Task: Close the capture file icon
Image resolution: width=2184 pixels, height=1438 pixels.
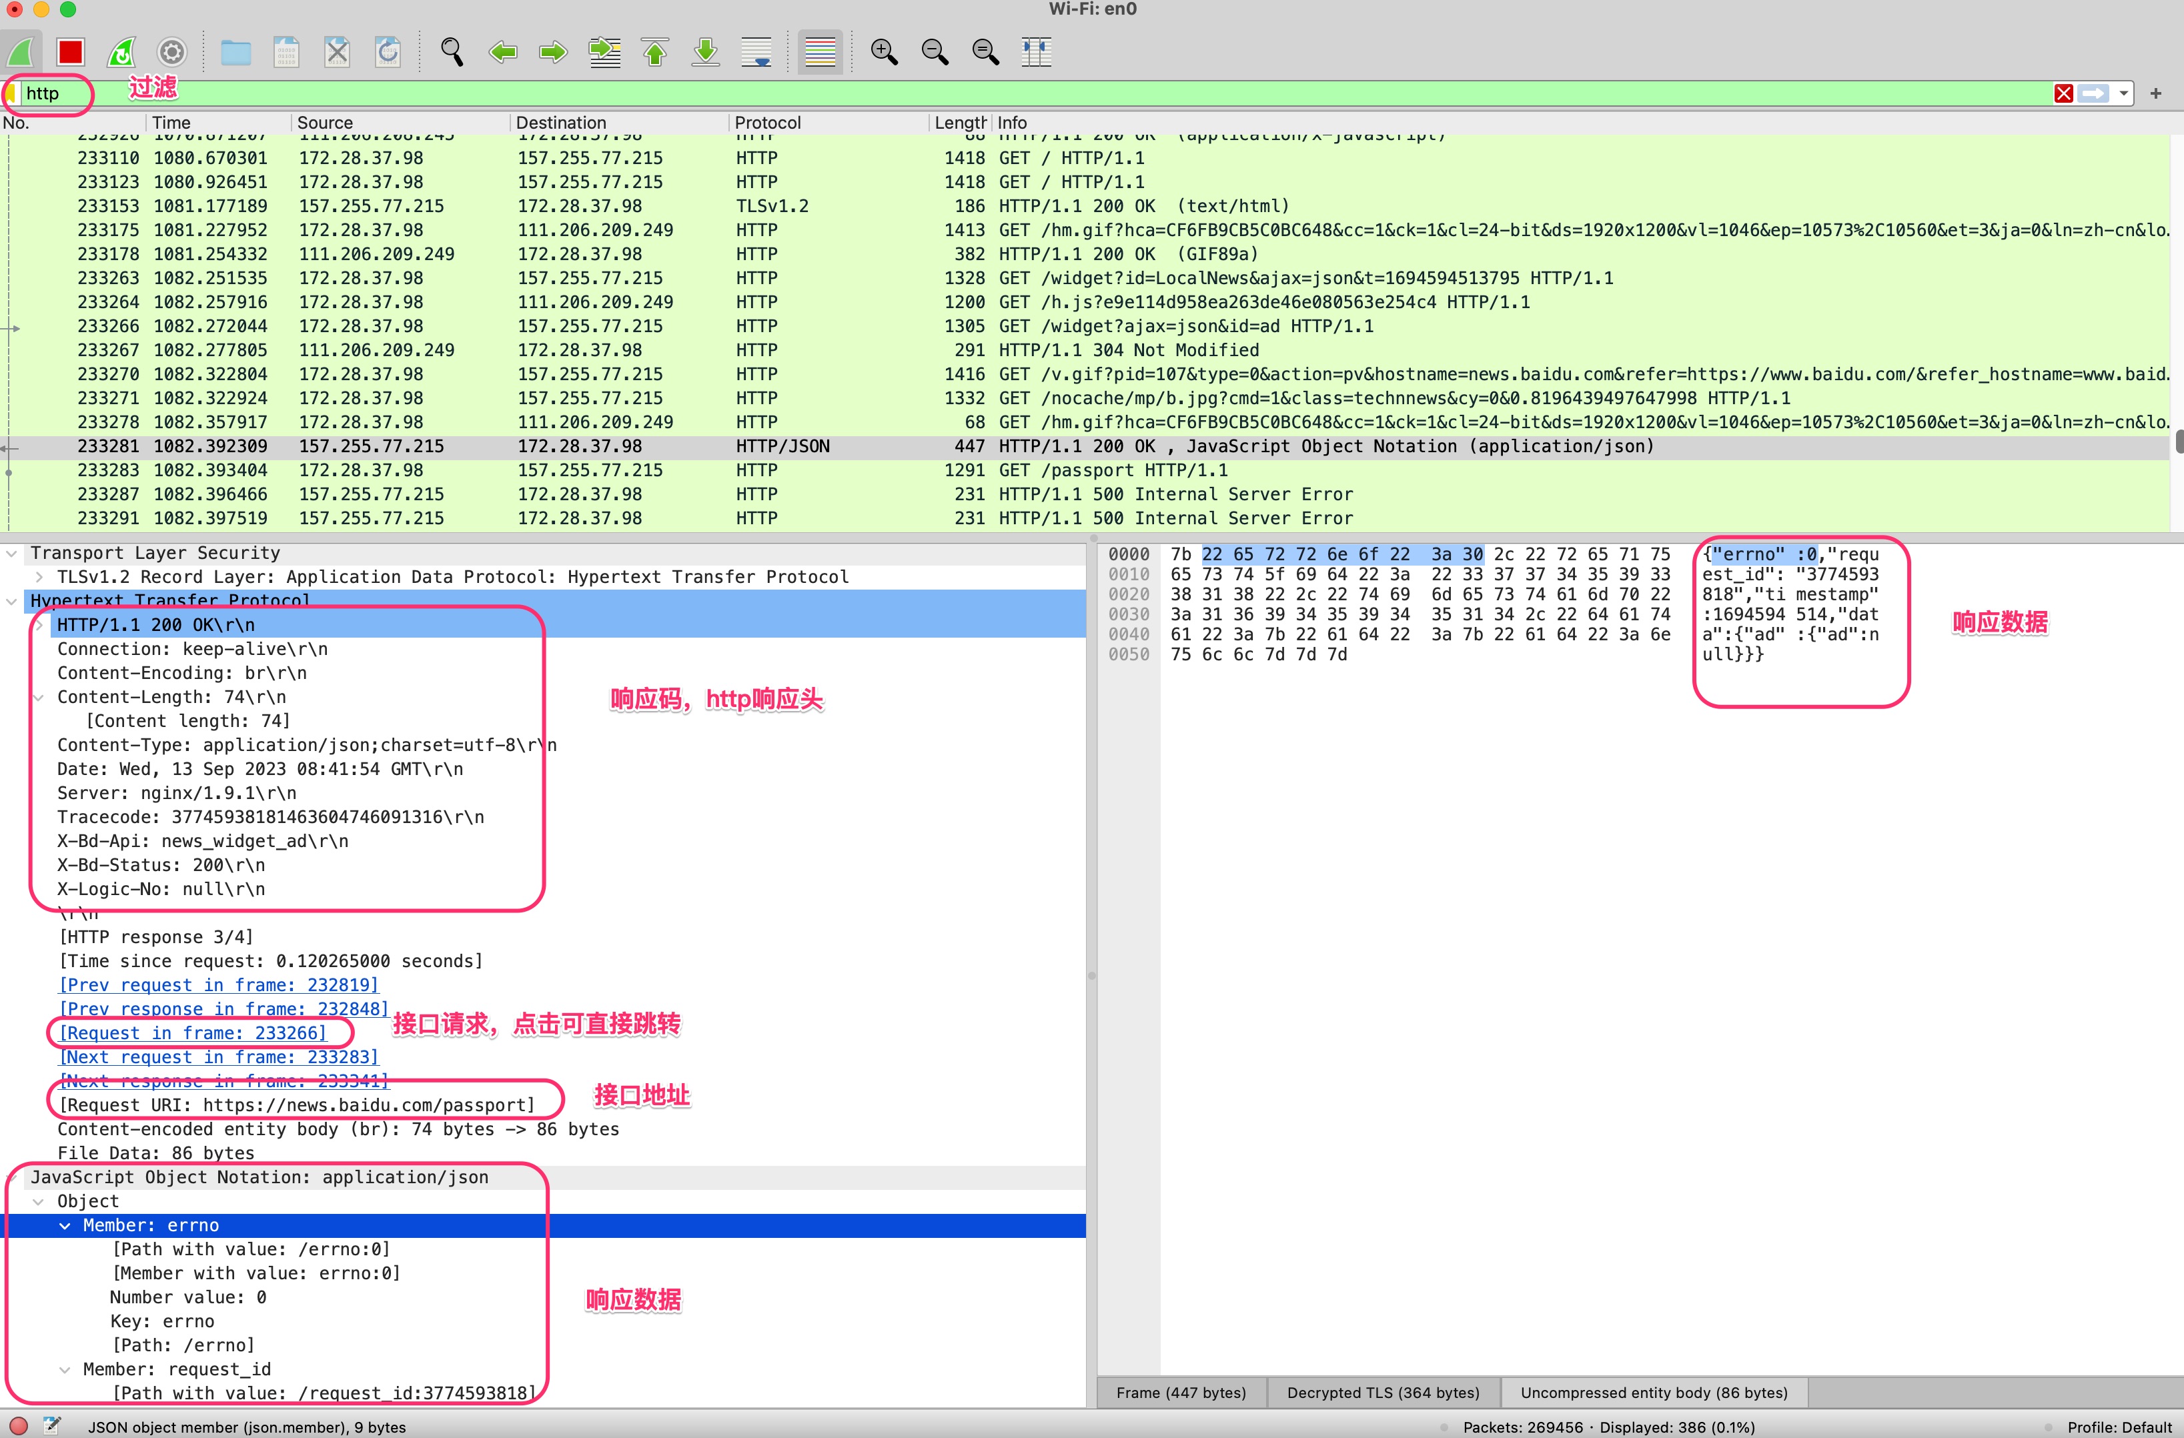Action: pyautogui.click(x=337, y=51)
